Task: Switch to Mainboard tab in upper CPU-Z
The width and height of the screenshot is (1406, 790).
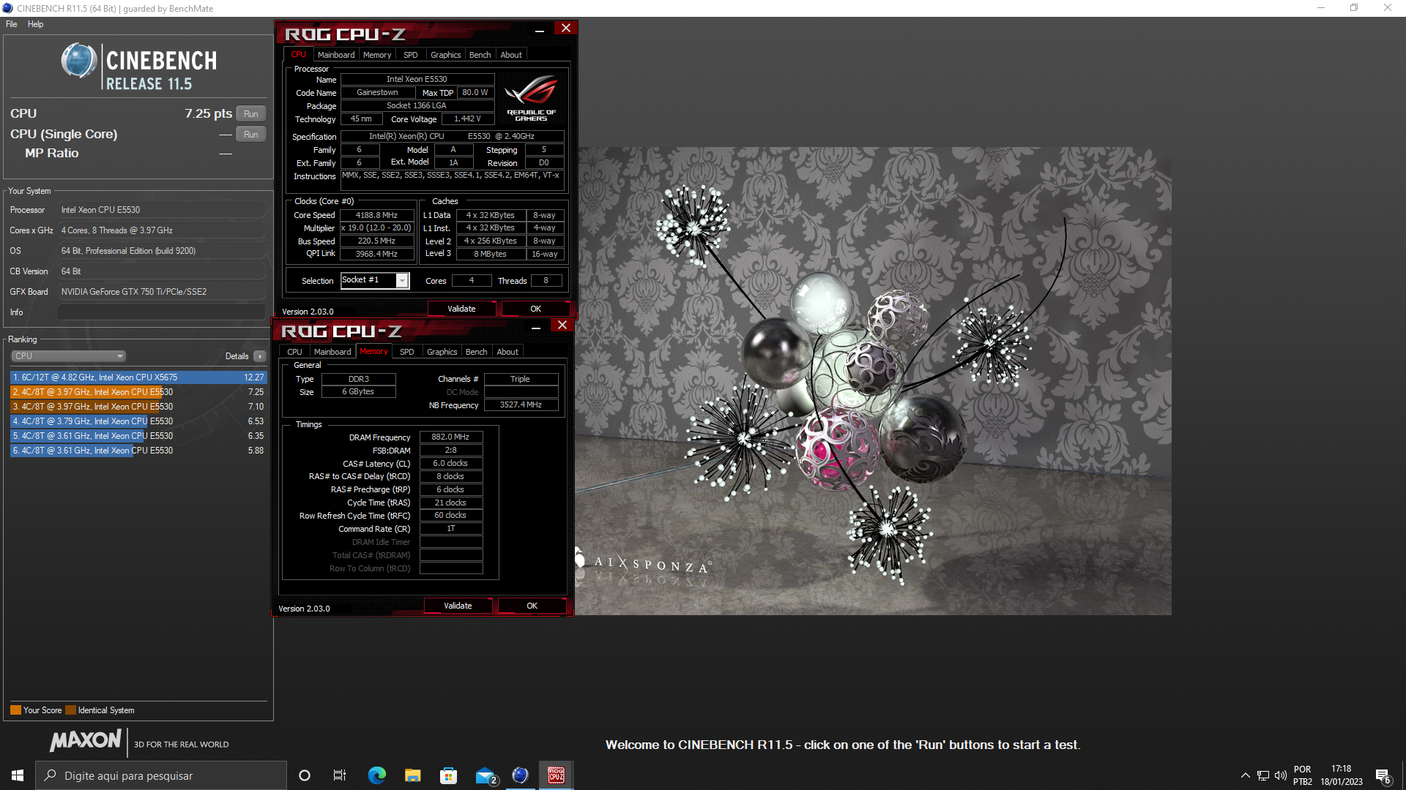Action: point(336,55)
